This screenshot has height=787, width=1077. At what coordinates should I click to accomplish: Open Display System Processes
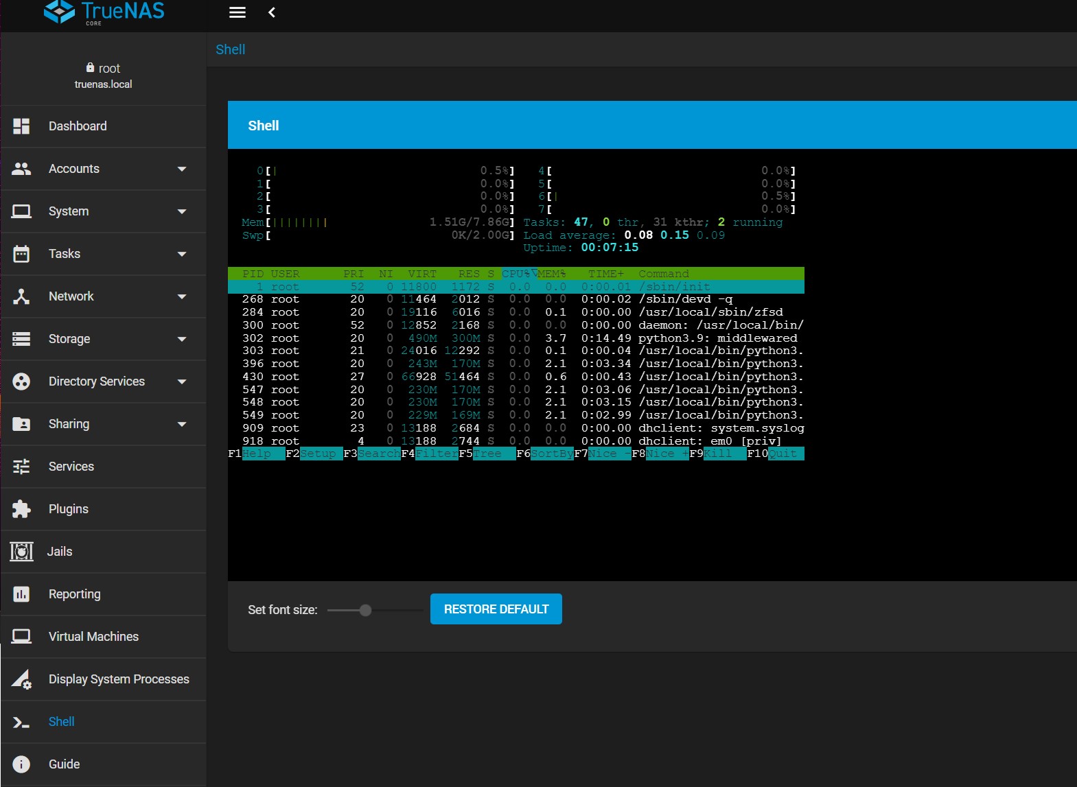click(103, 679)
